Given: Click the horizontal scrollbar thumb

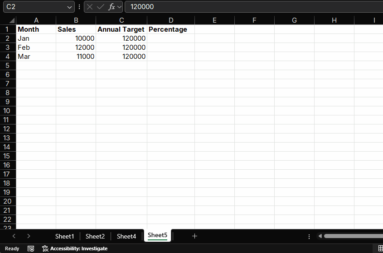Looking at the screenshot, I should (354, 236).
